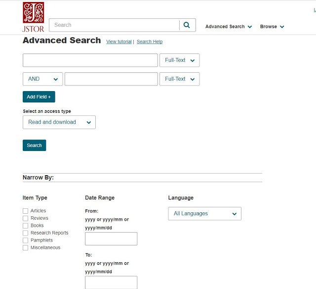The width and height of the screenshot is (316, 289).
Task: Expand the first Full-Text field dropdown
Action: (x=180, y=60)
